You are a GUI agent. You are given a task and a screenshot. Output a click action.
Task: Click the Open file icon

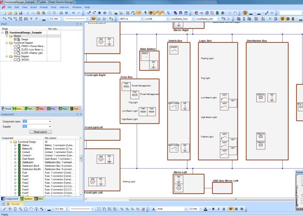click(x=10, y=13)
